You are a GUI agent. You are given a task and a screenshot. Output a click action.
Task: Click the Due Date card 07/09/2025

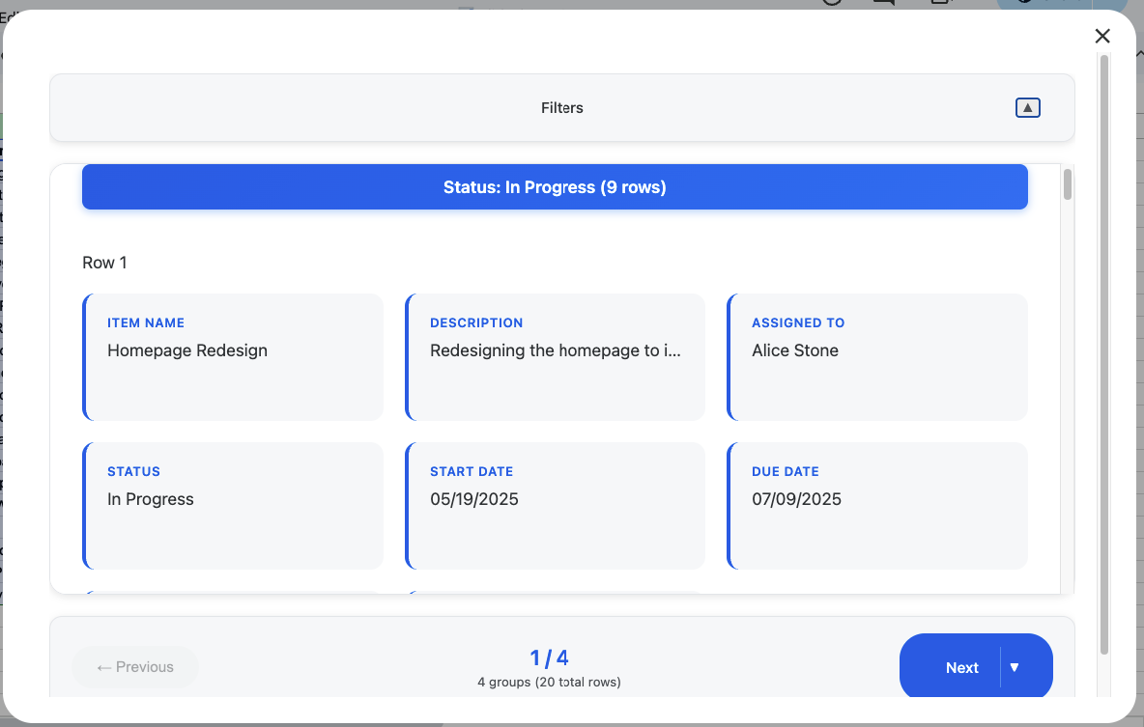coord(877,506)
